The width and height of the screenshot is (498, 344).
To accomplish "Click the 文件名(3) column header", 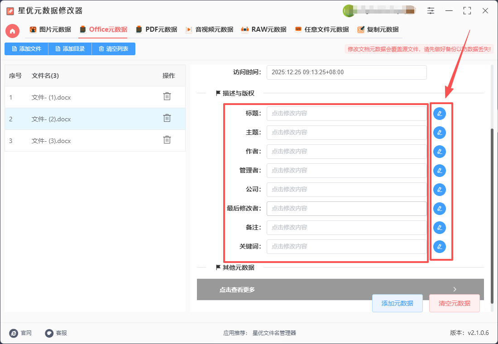I will 45,76.
